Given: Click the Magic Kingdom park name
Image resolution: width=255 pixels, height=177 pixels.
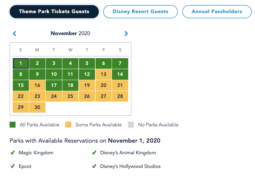Looking at the screenshot, I should point(36,153).
